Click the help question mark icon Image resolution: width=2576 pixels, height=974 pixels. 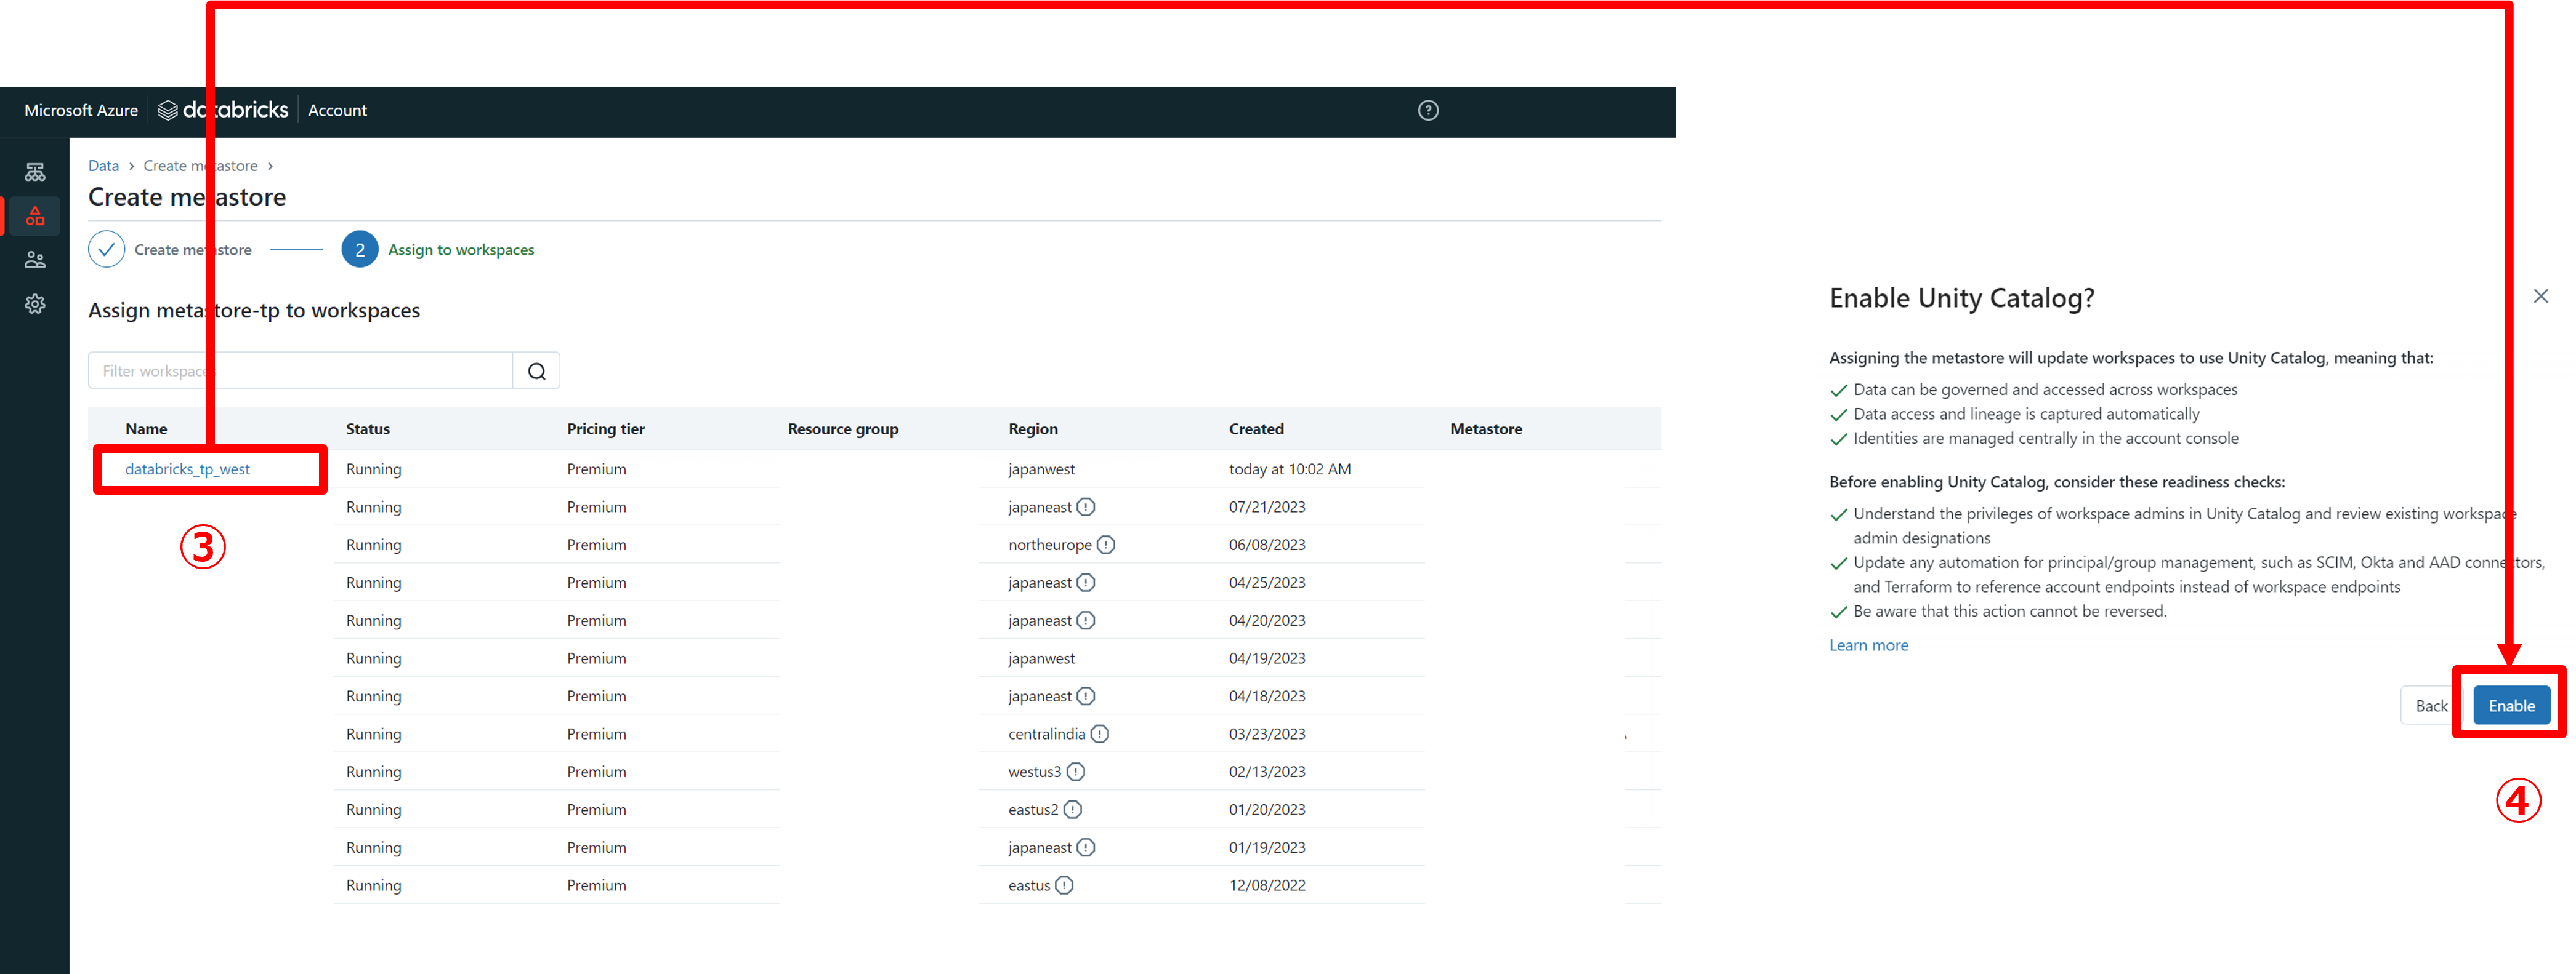1428,110
